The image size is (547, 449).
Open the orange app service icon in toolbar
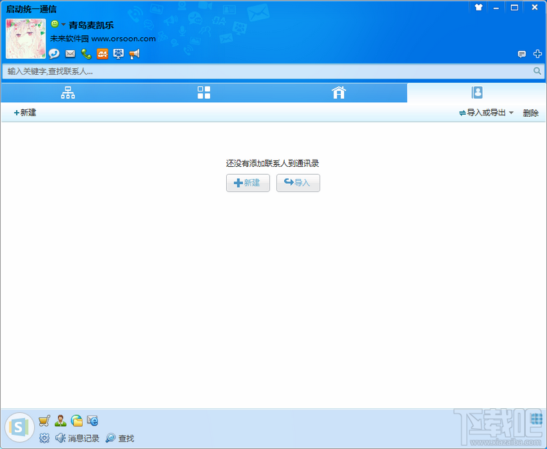click(x=102, y=54)
